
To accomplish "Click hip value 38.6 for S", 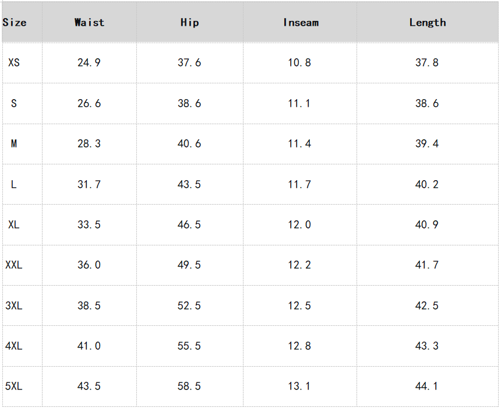I will [x=189, y=103].
